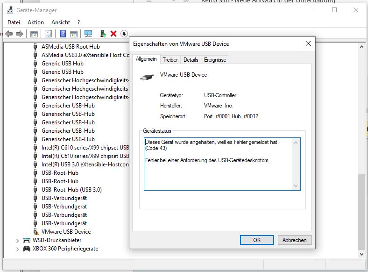Click the gamepad icon of XBOX 360 Peripheriegeräte

pos(27,249)
